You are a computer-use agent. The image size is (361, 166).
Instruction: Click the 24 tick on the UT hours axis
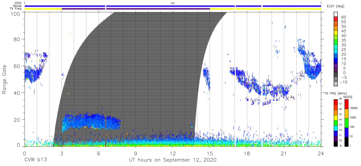tap(321, 153)
